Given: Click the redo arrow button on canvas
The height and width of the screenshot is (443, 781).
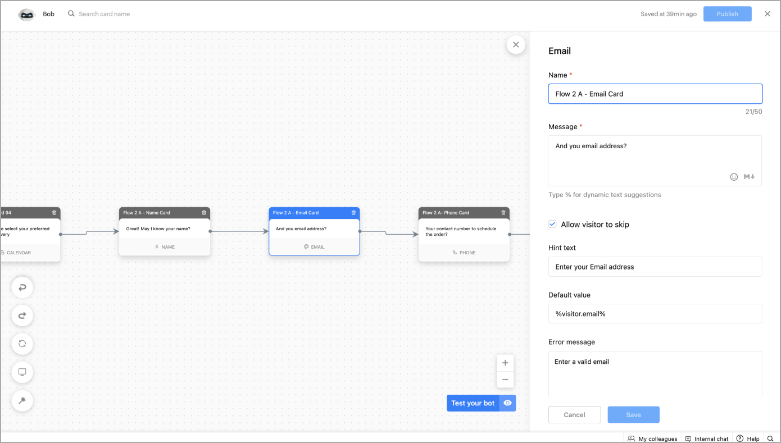Looking at the screenshot, I should click(x=22, y=316).
